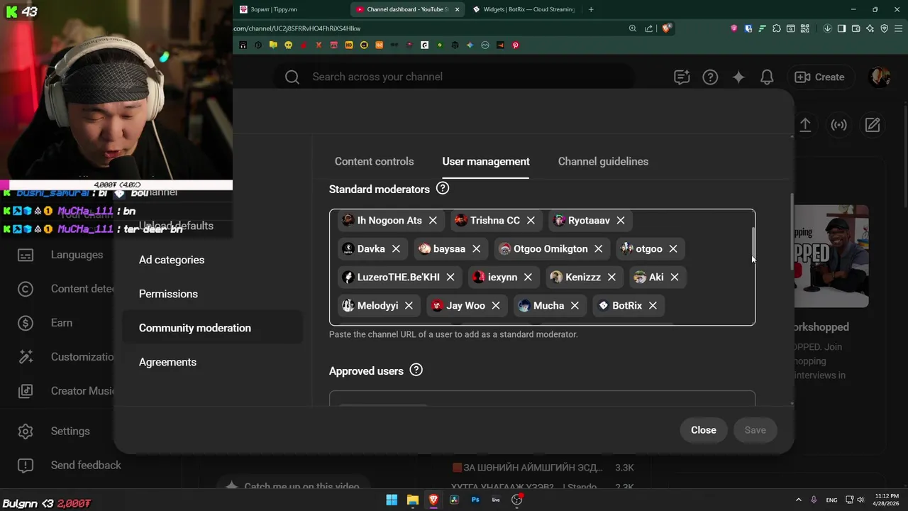Open YouTube Studio notifications bell
The height and width of the screenshot is (511, 908).
coord(767,77)
